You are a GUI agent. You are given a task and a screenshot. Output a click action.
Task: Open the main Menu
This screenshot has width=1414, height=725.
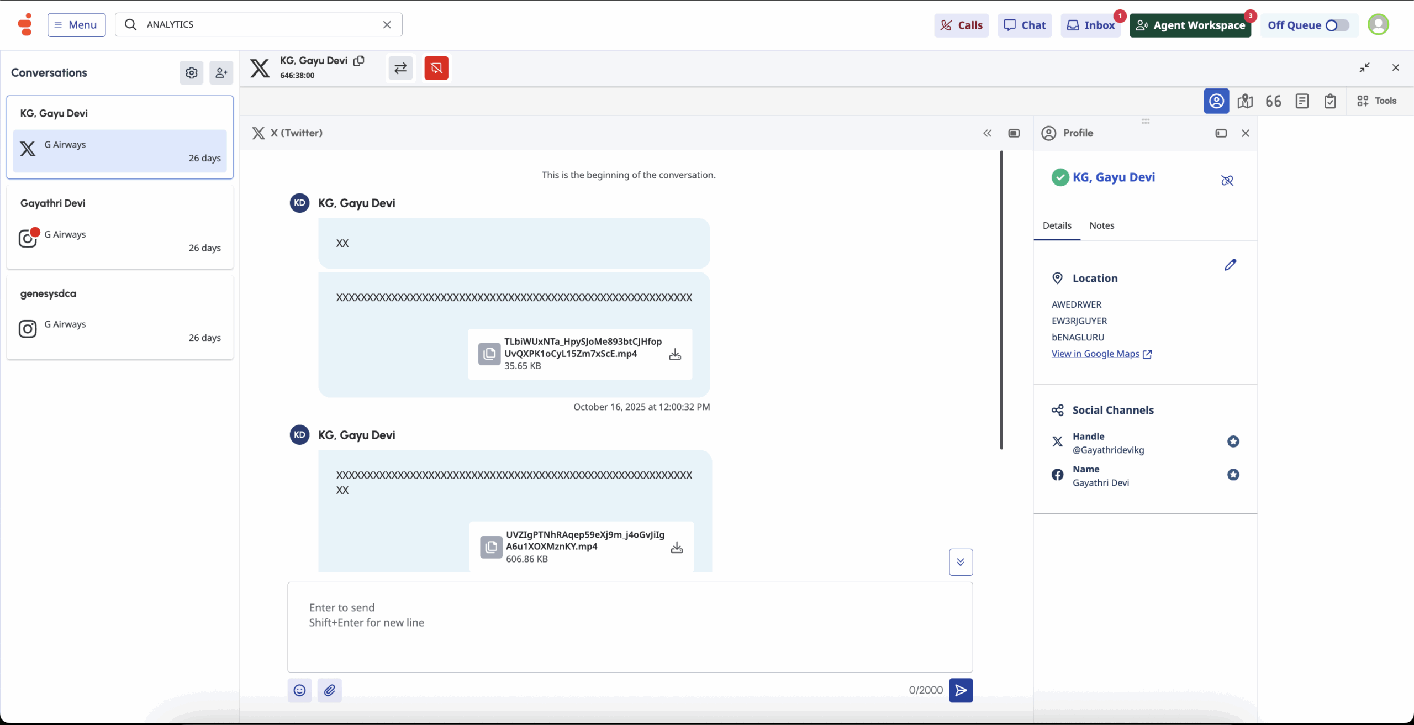coord(76,25)
